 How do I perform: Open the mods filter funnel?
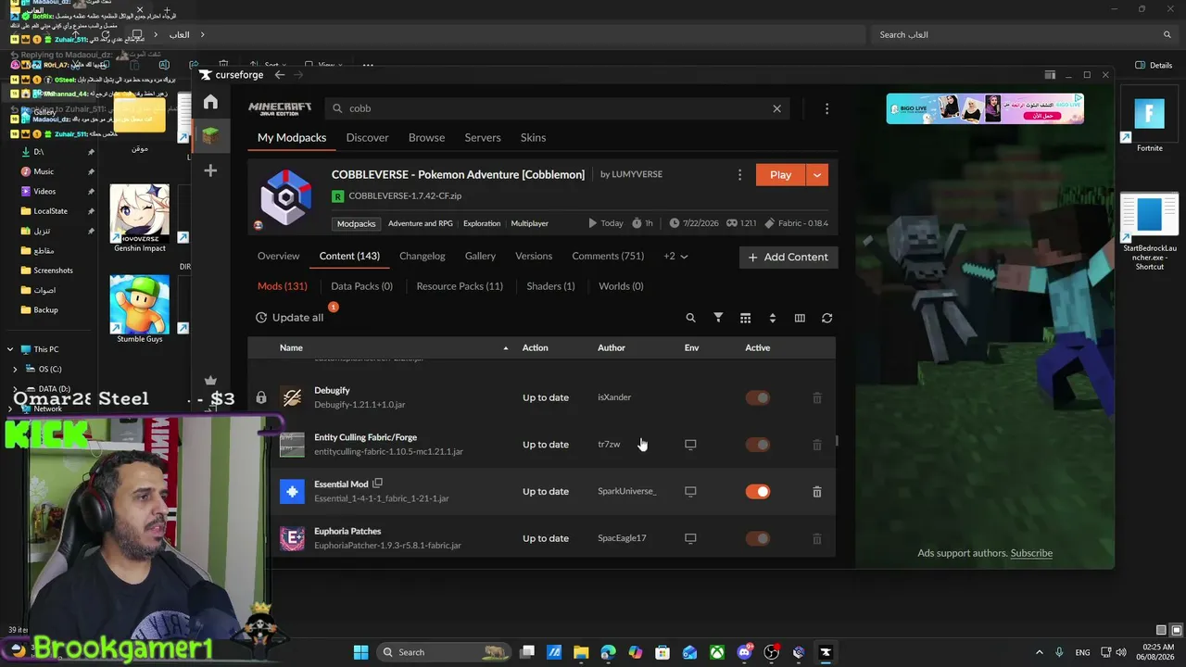pyautogui.click(x=718, y=318)
